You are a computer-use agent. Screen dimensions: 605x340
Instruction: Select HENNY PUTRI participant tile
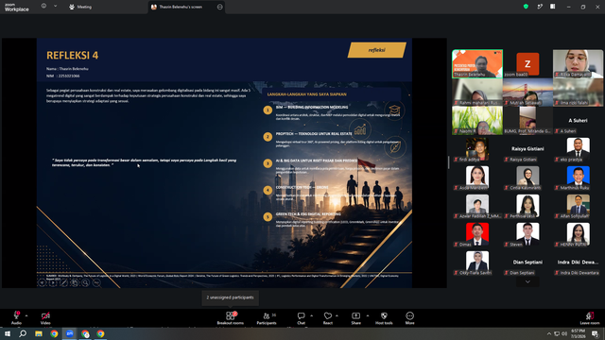coord(578,234)
